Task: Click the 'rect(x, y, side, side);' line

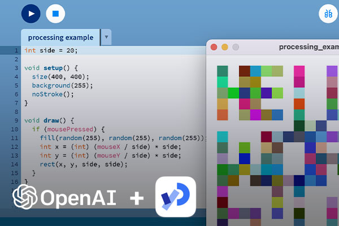Action: [84, 164]
